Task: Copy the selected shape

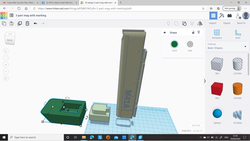Action: 4,23
